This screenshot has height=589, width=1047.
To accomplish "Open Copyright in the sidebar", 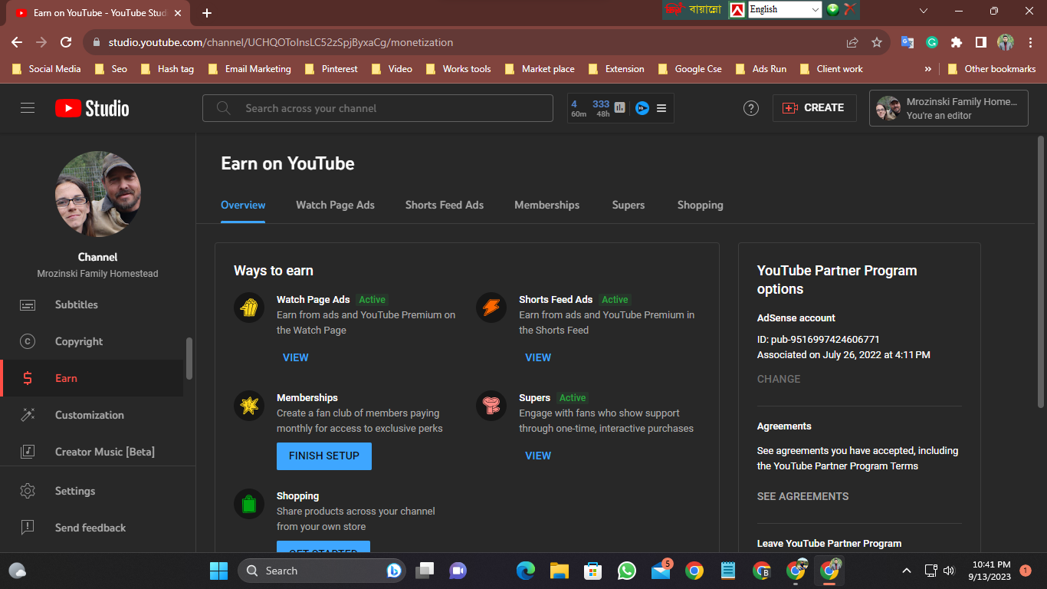I will click(92, 341).
